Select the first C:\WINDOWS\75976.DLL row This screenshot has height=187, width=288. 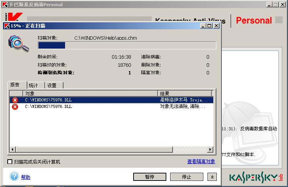pyautogui.click(x=112, y=100)
